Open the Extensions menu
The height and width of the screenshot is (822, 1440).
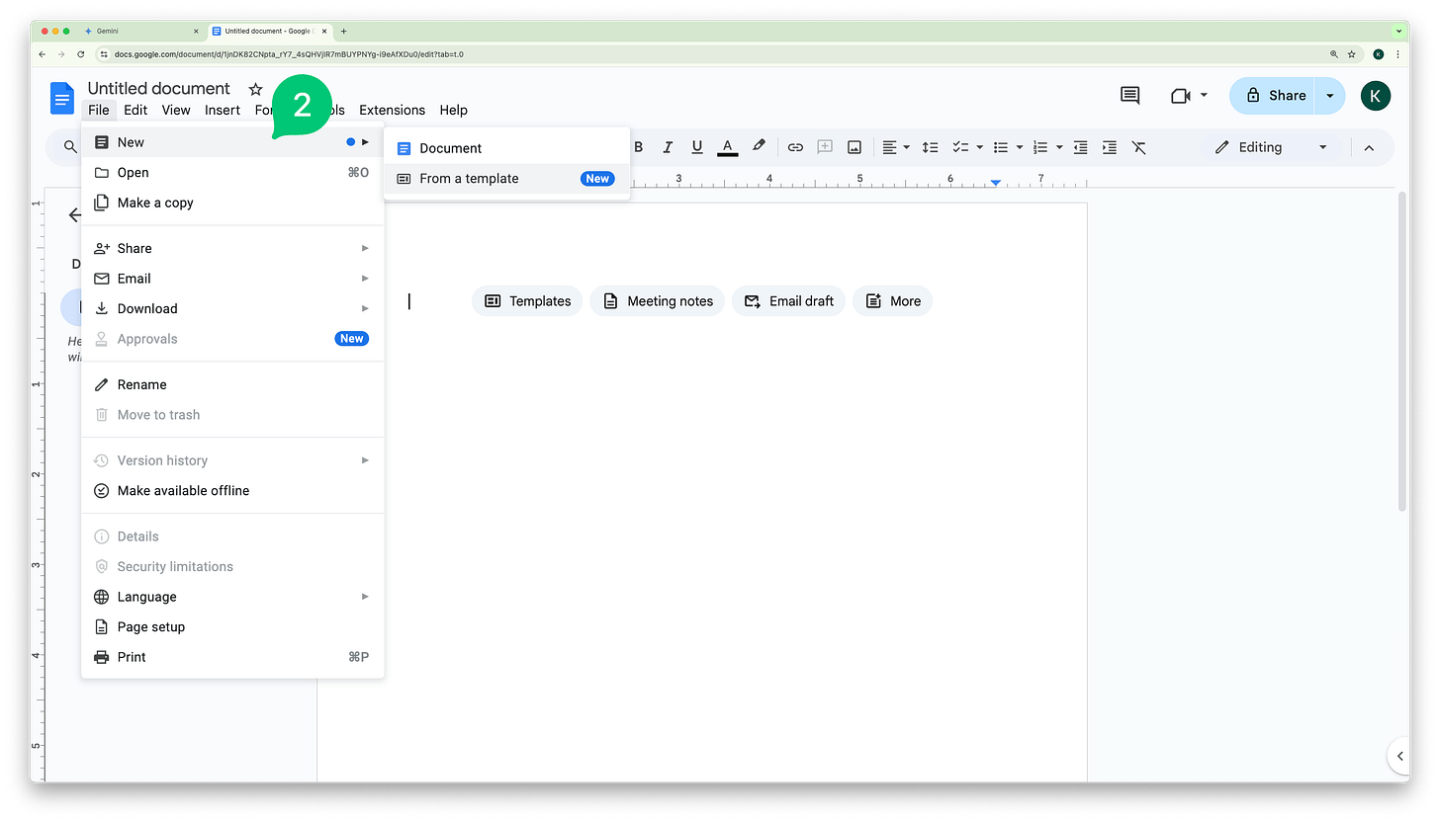[x=392, y=110]
